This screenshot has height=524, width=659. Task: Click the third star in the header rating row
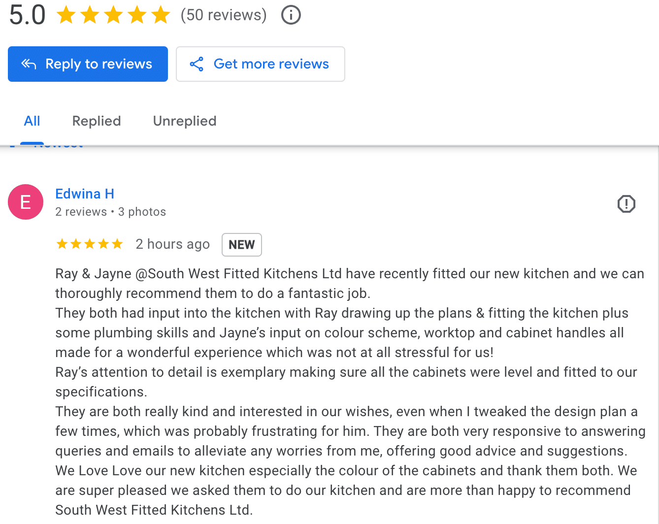tap(114, 15)
